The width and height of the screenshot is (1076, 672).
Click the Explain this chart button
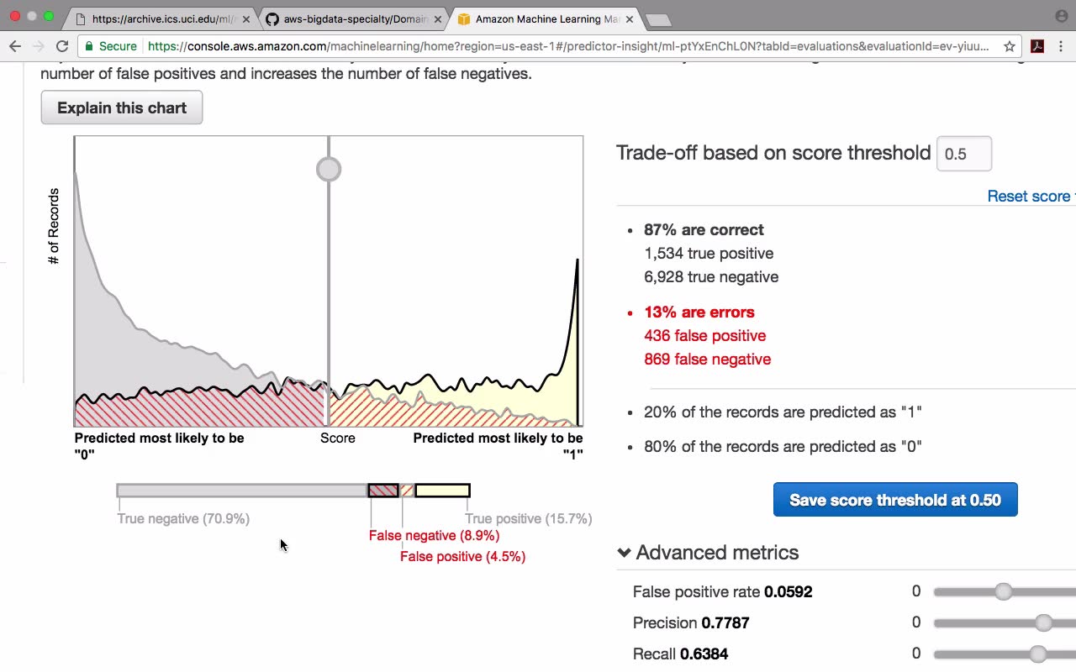coord(122,108)
